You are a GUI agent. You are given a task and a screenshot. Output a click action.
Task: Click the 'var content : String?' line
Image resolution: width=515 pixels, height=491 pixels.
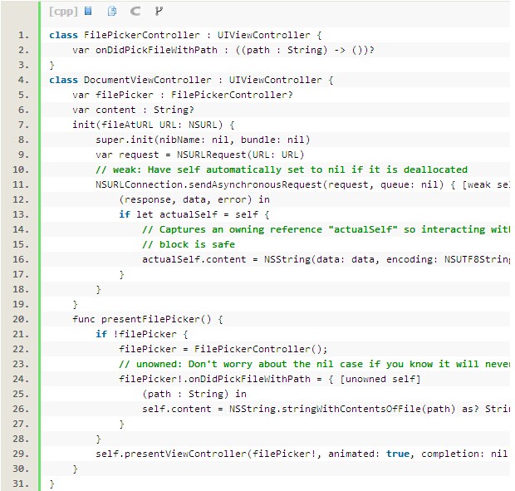point(133,110)
